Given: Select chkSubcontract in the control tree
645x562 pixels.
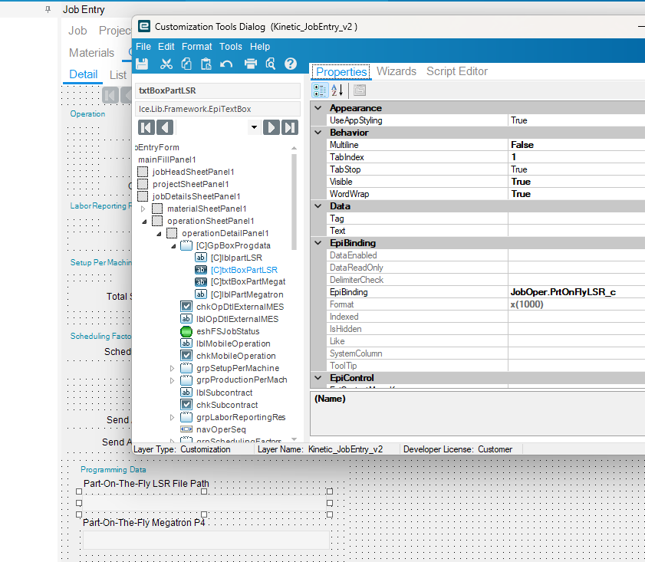Looking at the screenshot, I should pyautogui.click(x=227, y=405).
